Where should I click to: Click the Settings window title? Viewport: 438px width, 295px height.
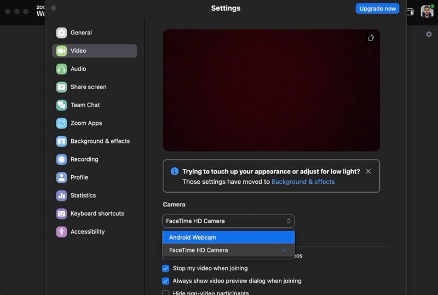coord(226,8)
